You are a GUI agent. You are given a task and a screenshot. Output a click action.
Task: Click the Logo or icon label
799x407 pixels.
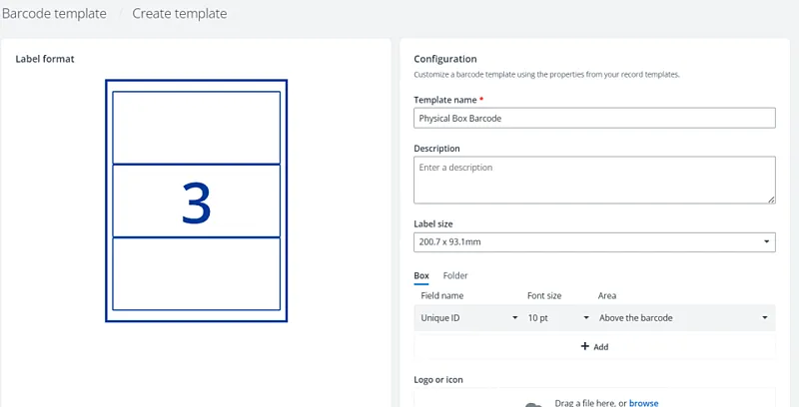[438, 380]
